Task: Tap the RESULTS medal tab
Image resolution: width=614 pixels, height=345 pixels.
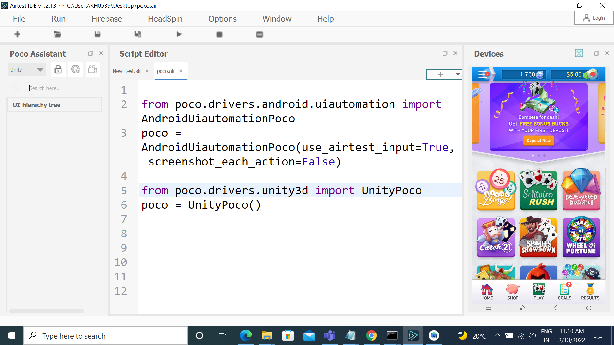Action: point(590,291)
